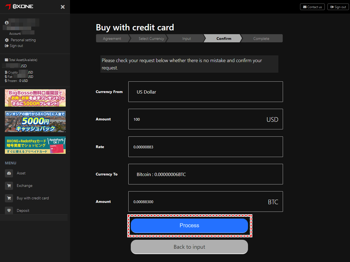
Task: Open the 5000 yen cashback banner
Action: click(x=35, y=121)
